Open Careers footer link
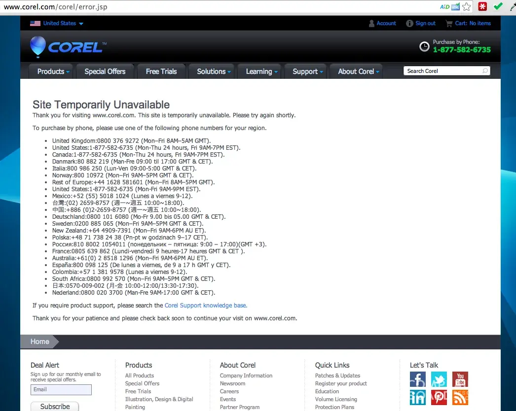516x411 pixels. (229, 391)
